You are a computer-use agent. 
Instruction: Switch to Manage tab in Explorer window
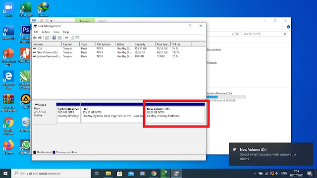(x=85, y=21)
